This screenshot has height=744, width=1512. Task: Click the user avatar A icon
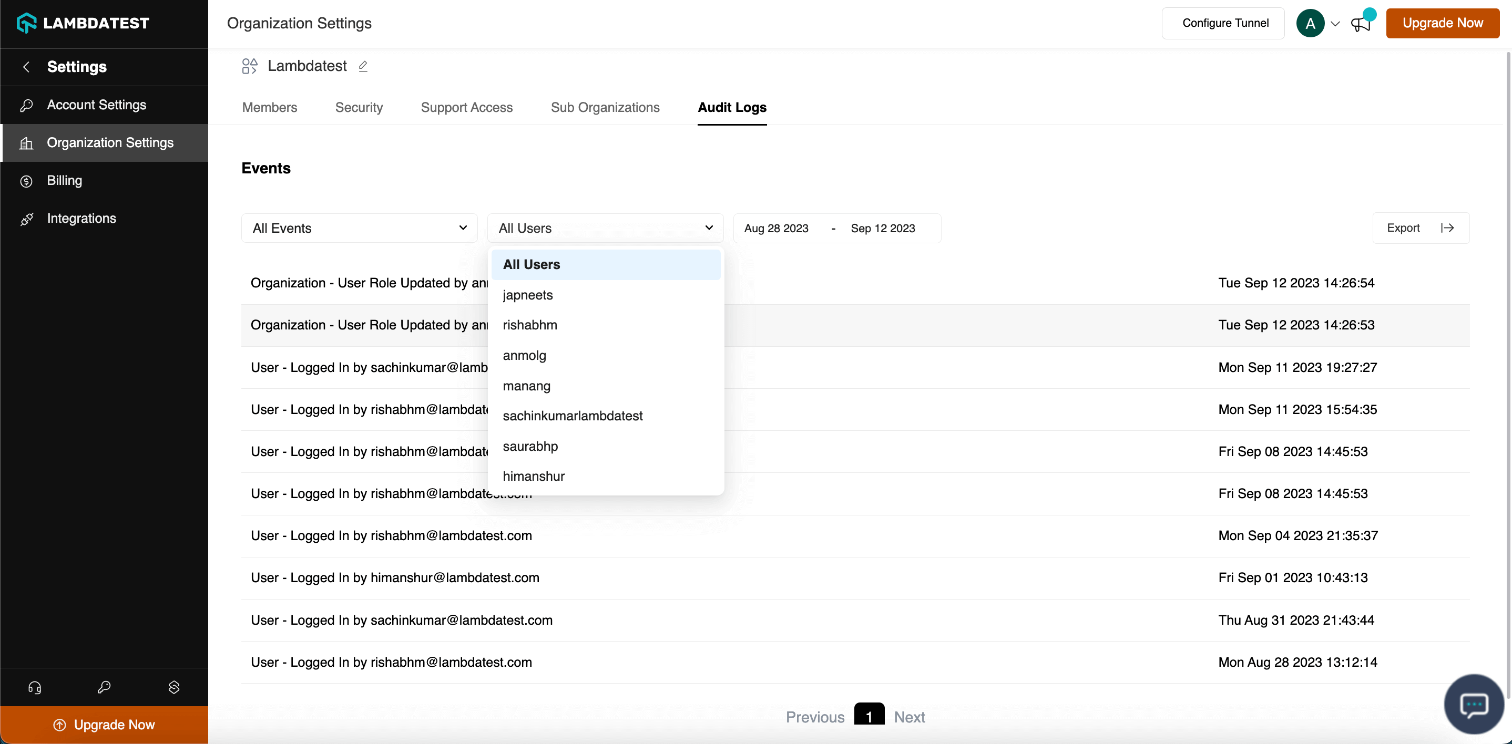click(1310, 24)
